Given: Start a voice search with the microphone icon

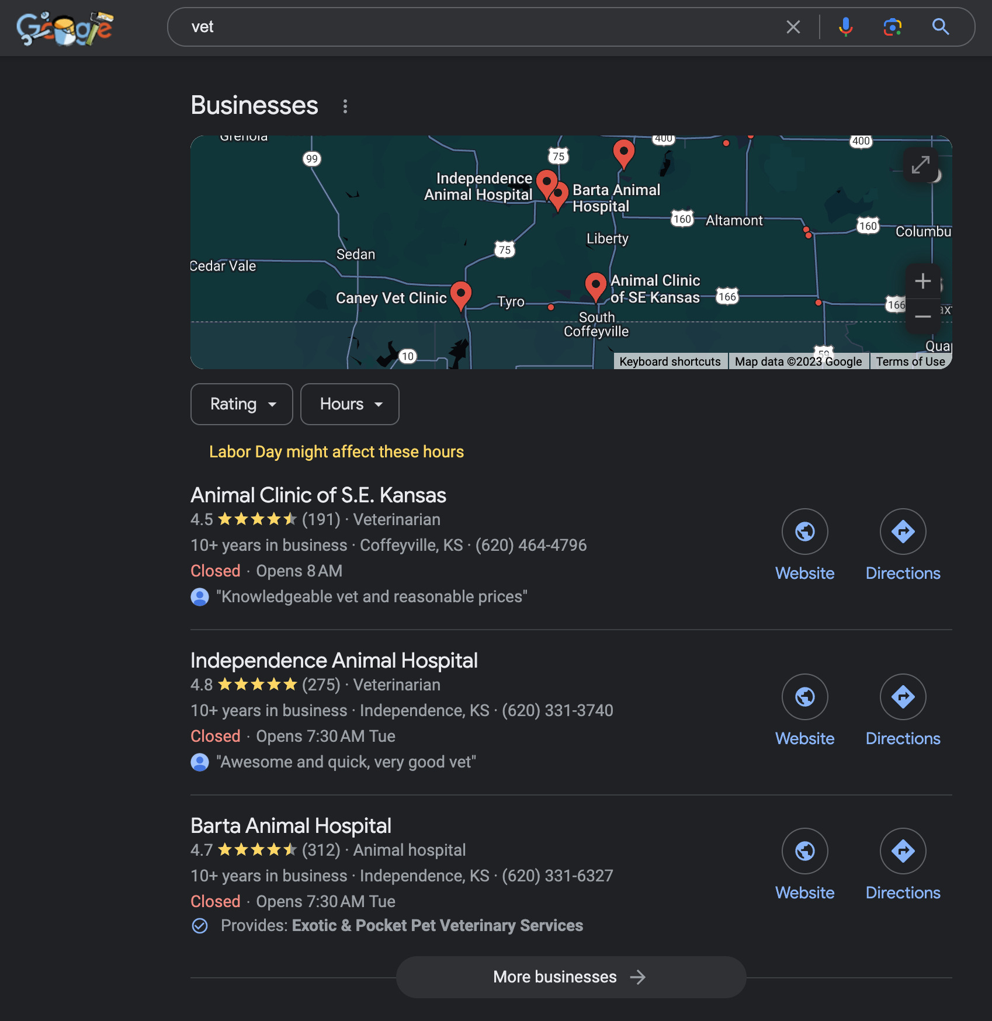Looking at the screenshot, I should pyautogui.click(x=845, y=27).
